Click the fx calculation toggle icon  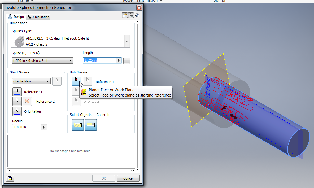coord(131,15)
